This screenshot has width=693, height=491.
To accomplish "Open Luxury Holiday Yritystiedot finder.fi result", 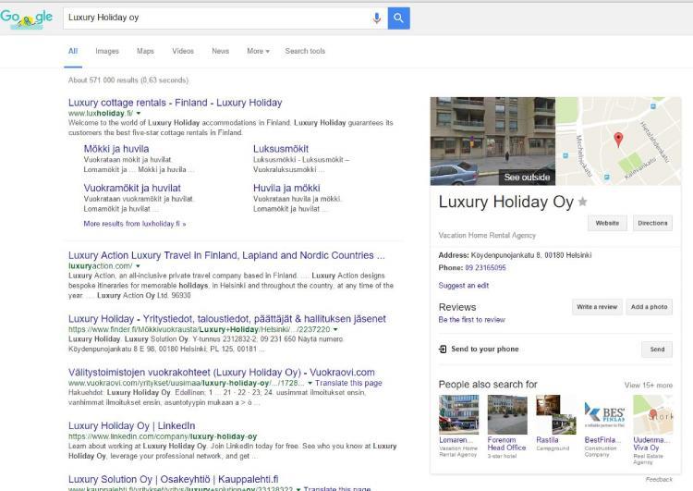I will (x=227, y=319).
